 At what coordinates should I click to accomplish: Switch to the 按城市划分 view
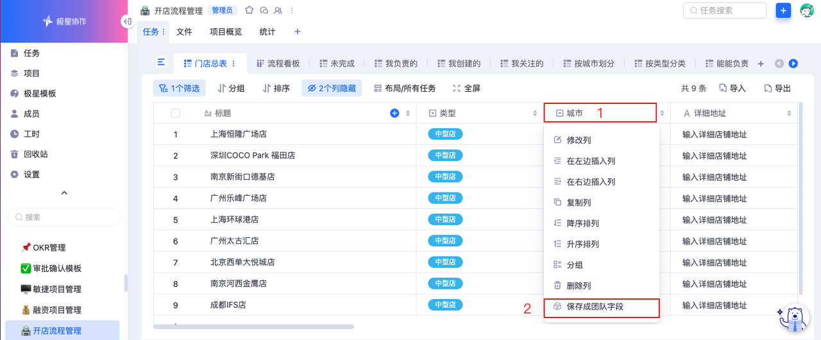tap(589, 64)
